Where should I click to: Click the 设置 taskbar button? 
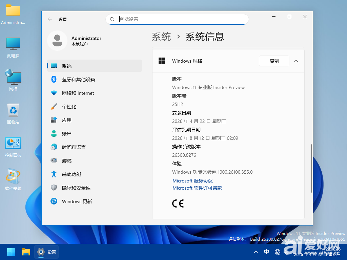point(46,252)
